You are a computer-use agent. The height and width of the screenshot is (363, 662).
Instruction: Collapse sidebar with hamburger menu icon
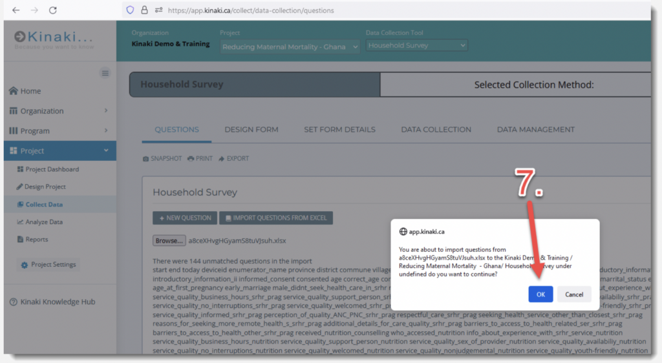(x=105, y=73)
